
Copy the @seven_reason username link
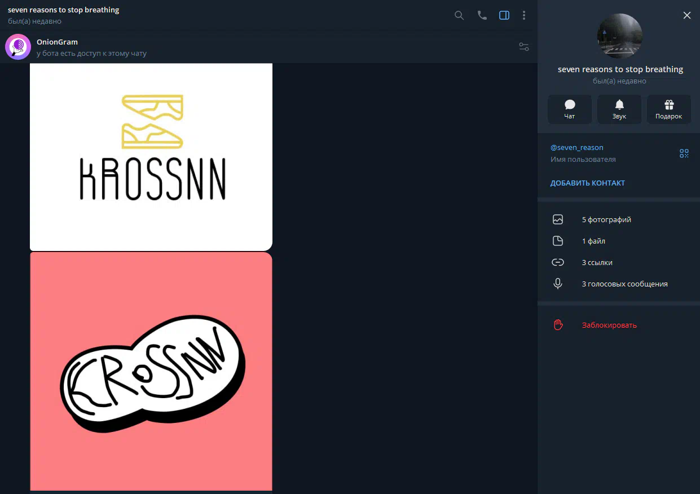(576, 148)
